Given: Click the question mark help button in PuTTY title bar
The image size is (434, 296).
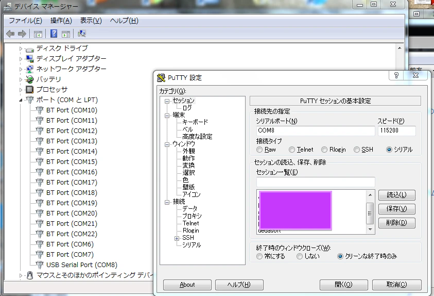Looking at the screenshot, I should point(396,75).
